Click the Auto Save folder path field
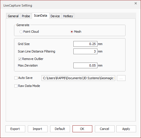This screenshot has height=138, width=141. pos(78,78)
